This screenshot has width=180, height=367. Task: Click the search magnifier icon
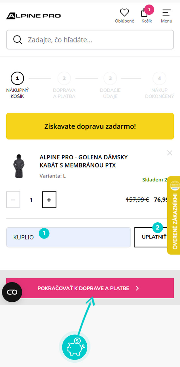click(x=18, y=40)
